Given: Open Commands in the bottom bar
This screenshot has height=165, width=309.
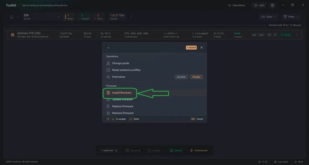Looking at the screenshot, I should (x=199, y=151).
